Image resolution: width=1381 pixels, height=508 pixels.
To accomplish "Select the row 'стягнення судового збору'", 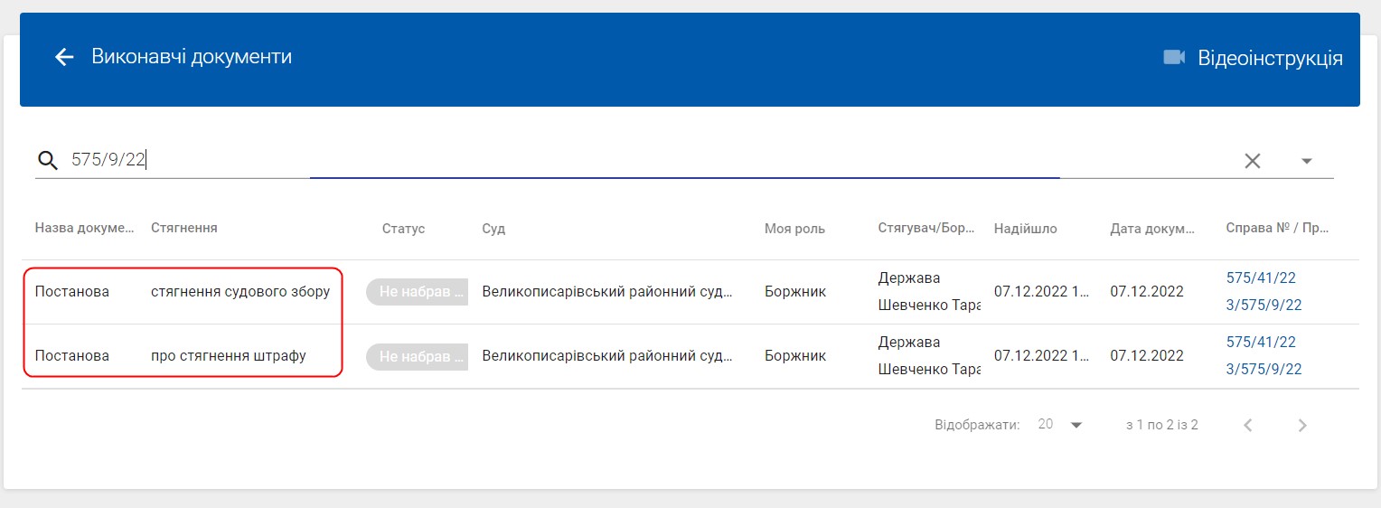I will (240, 292).
